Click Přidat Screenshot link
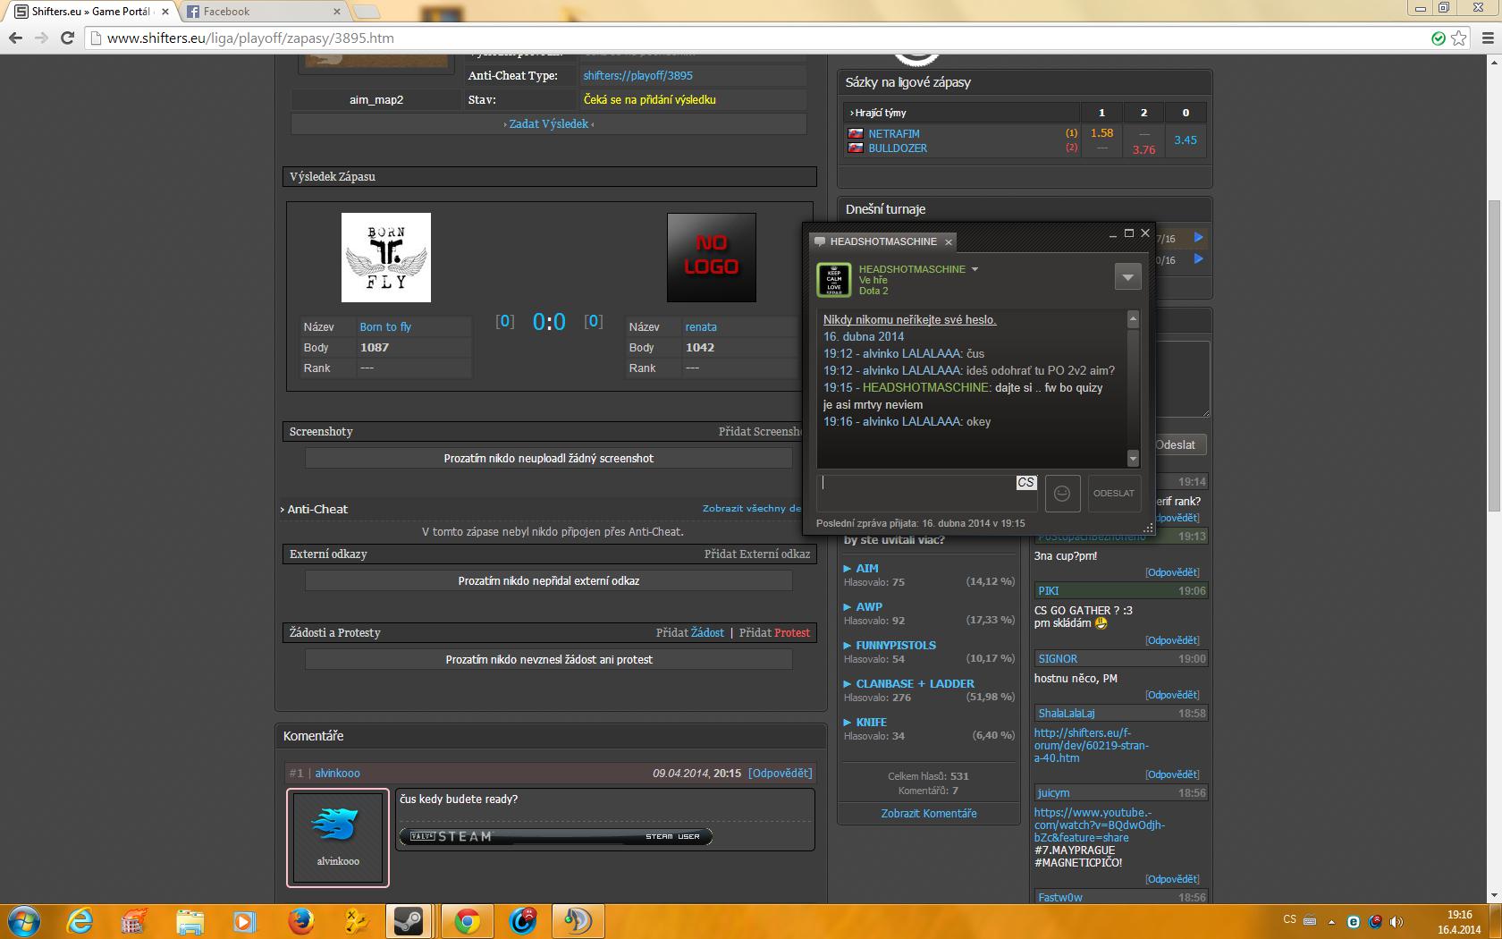Image resolution: width=1502 pixels, height=939 pixels. point(760,432)
